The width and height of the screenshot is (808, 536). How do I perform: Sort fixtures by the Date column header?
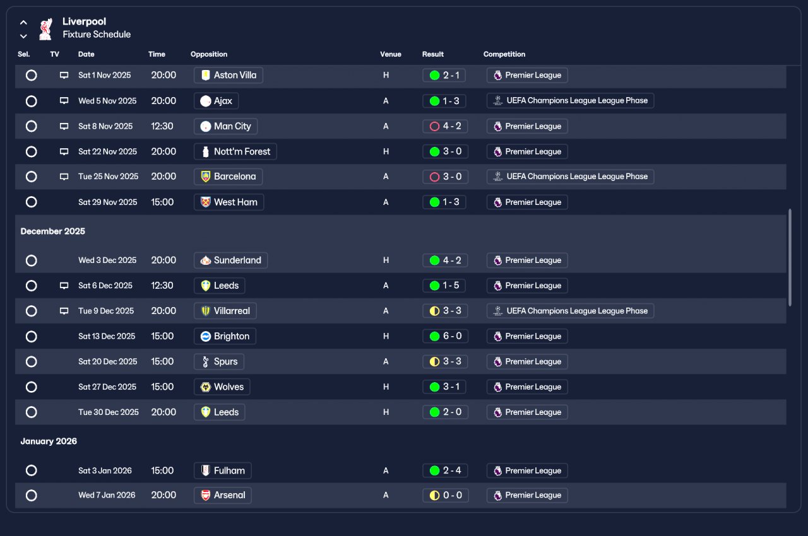86,54
